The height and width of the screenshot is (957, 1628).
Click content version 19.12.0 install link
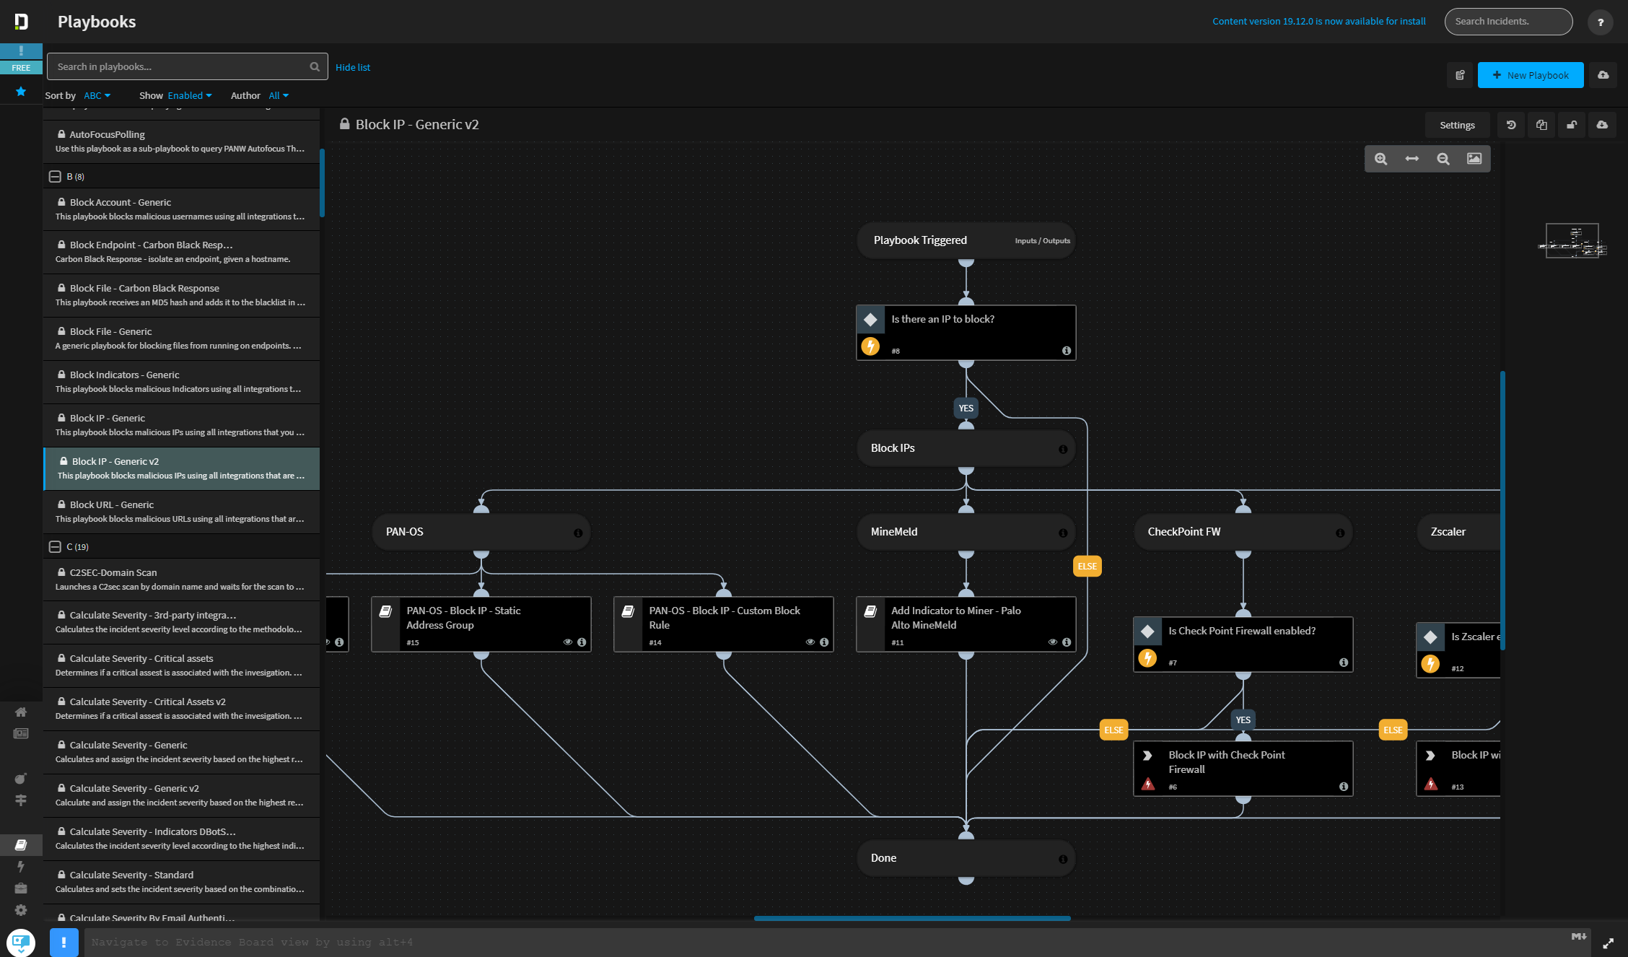1319,22
